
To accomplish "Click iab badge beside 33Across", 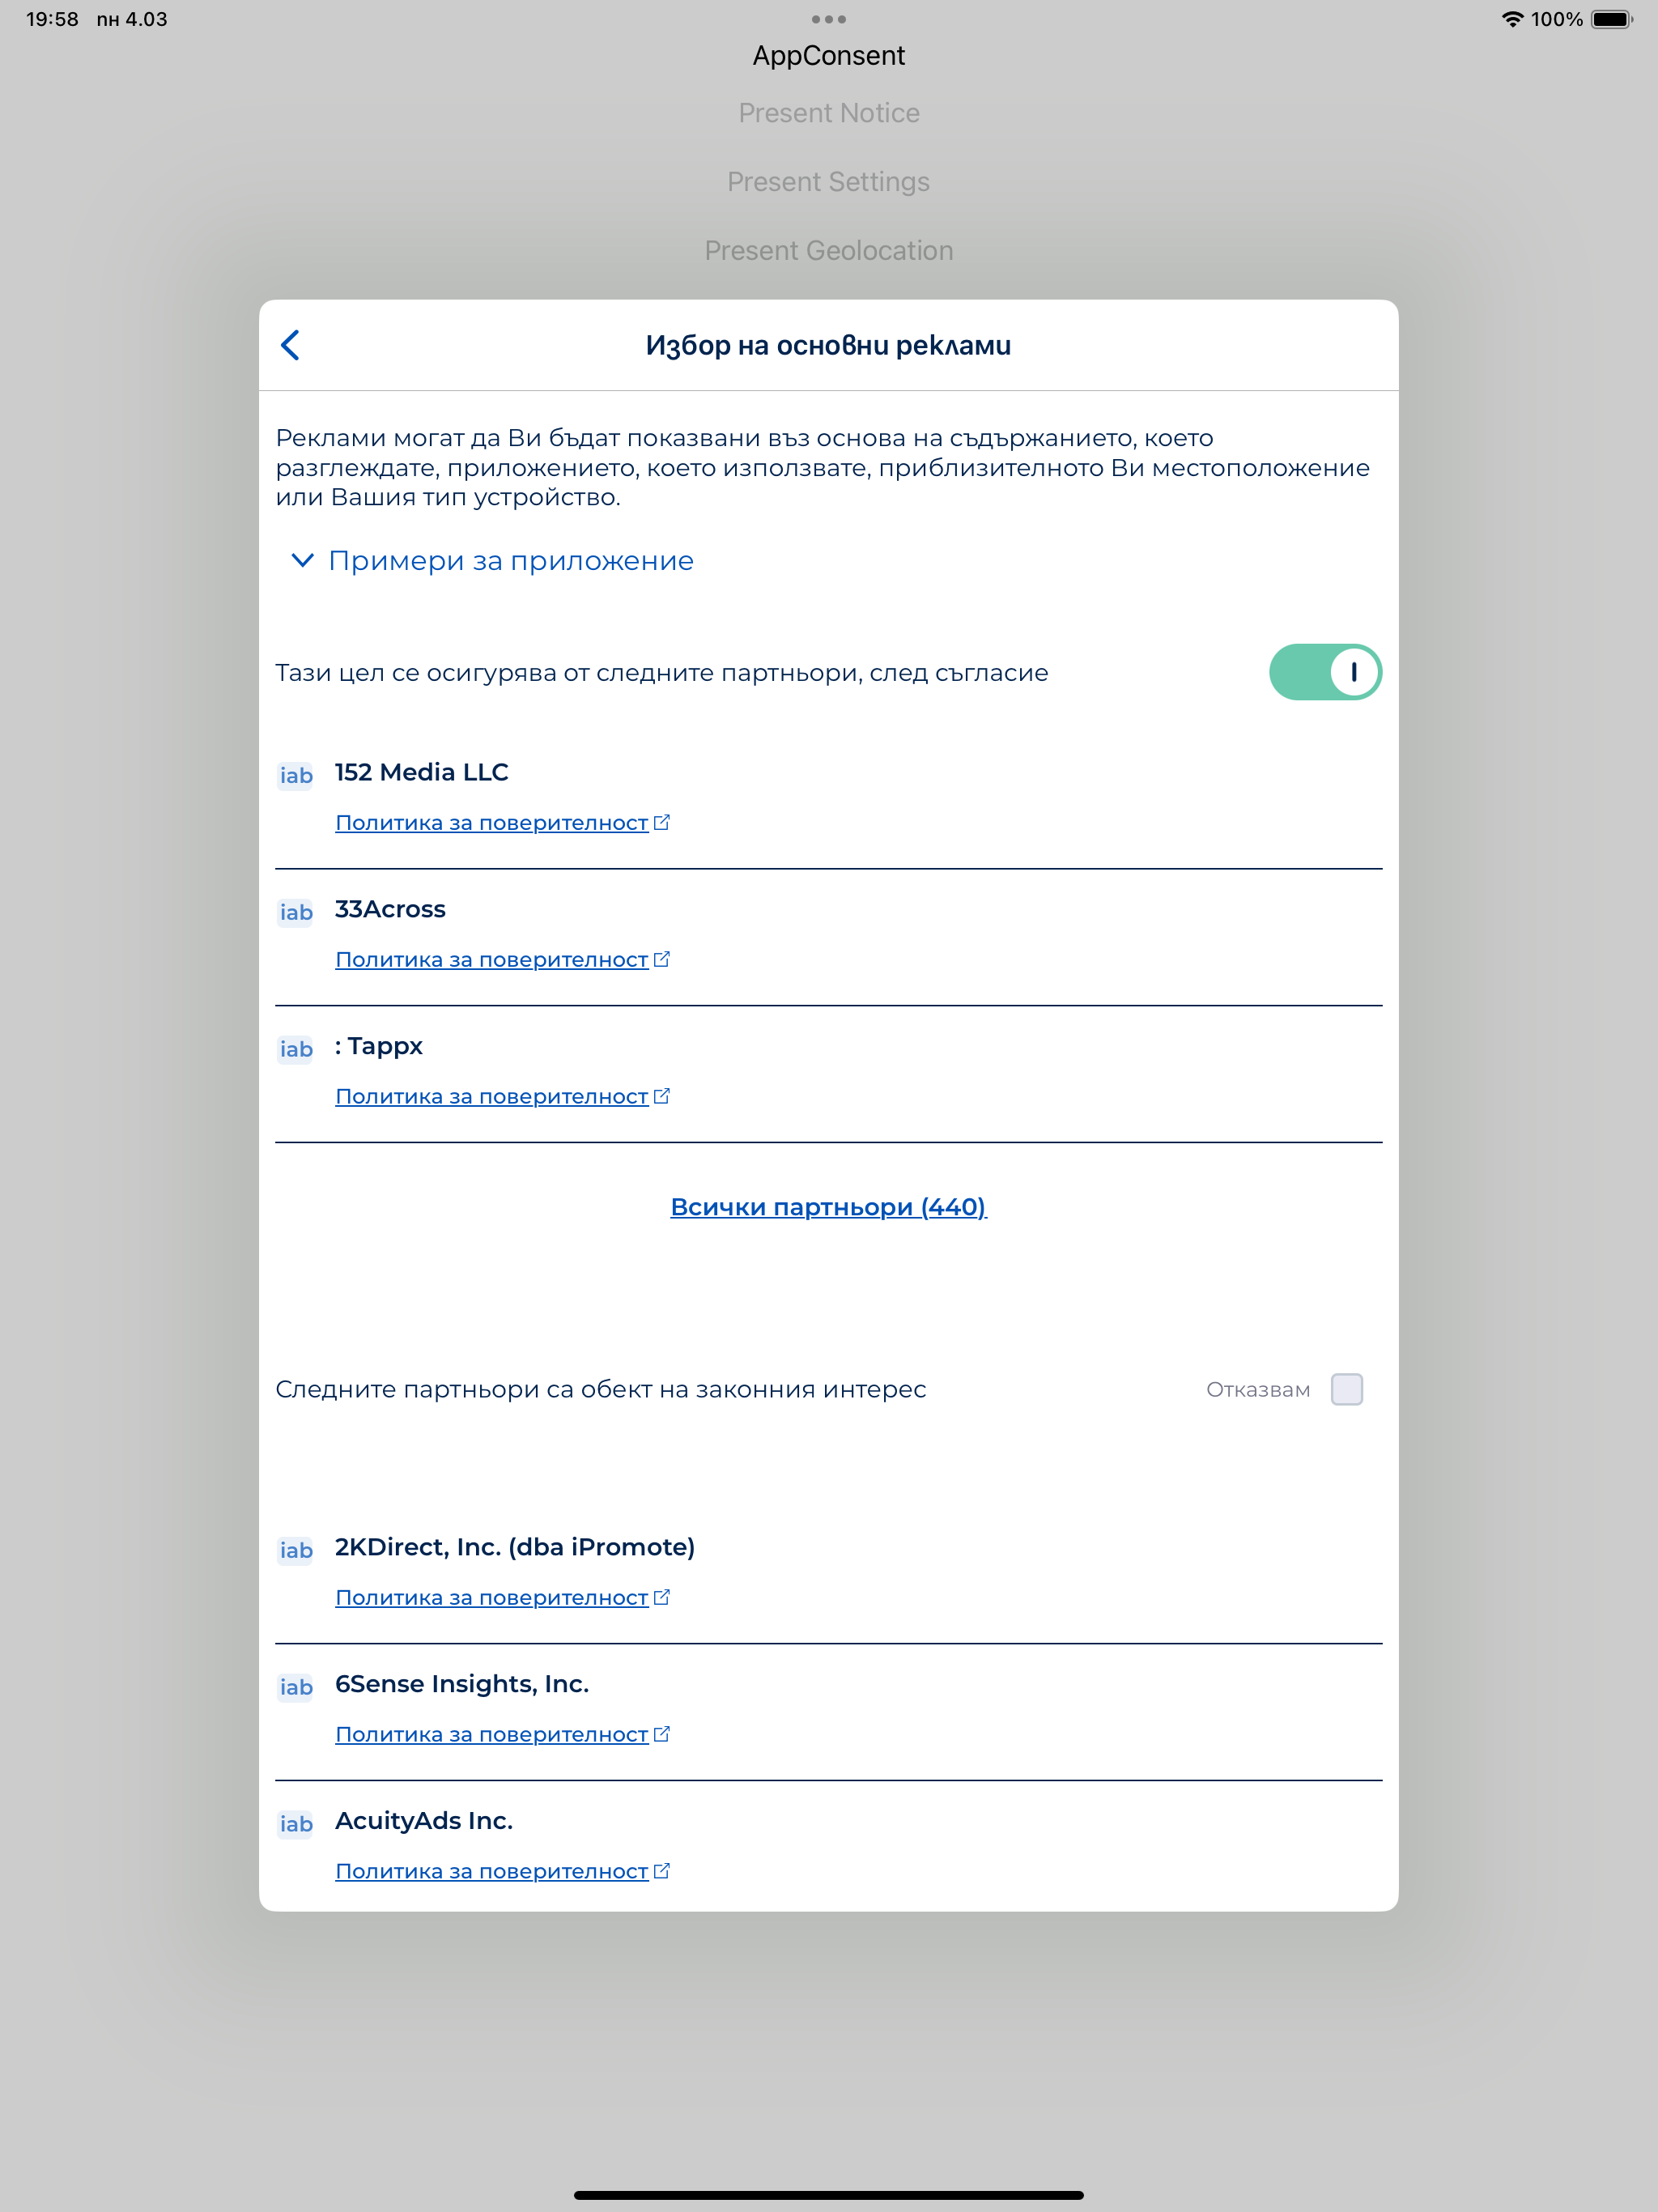I will [x=296, y=912].
